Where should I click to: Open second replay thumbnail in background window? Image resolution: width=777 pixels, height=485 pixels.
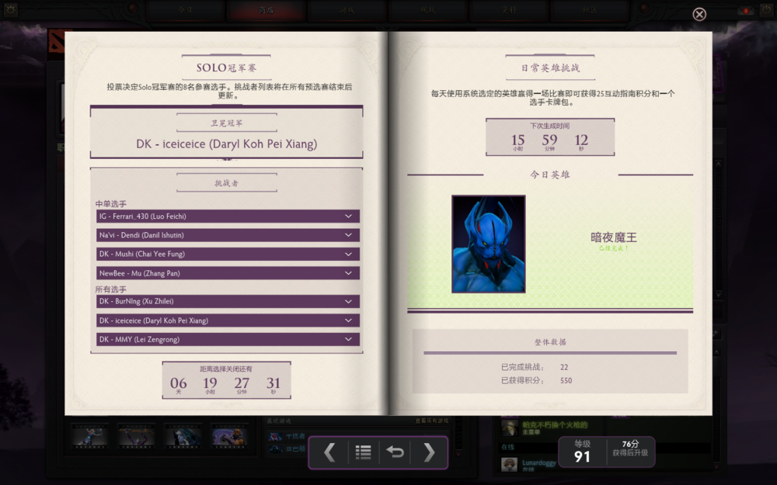tap(136, 436)
